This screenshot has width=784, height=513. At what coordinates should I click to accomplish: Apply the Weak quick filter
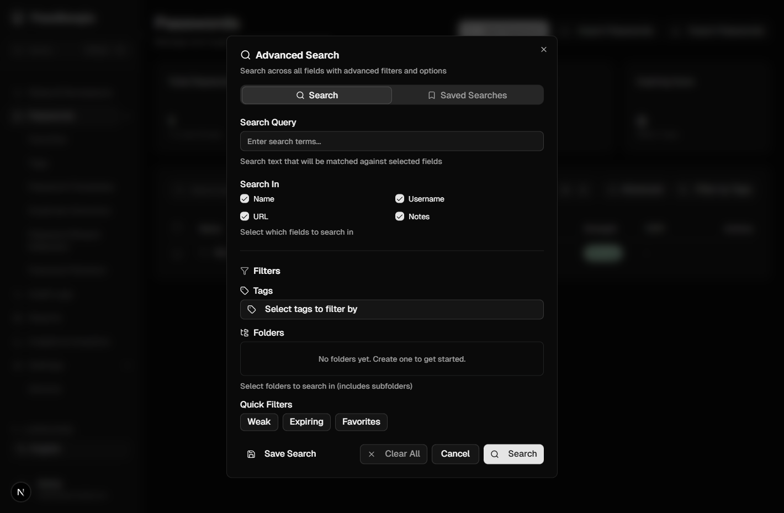tap(259, 422)
